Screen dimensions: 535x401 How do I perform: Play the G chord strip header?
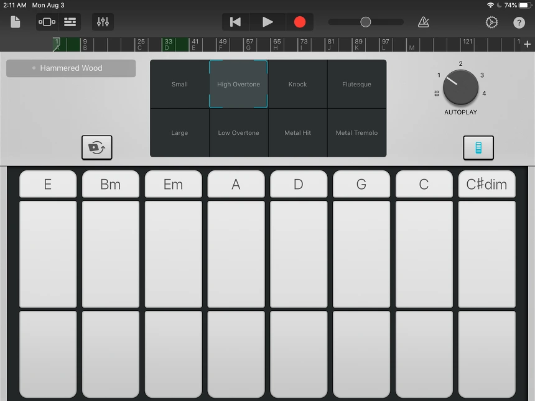pos(361,184)
